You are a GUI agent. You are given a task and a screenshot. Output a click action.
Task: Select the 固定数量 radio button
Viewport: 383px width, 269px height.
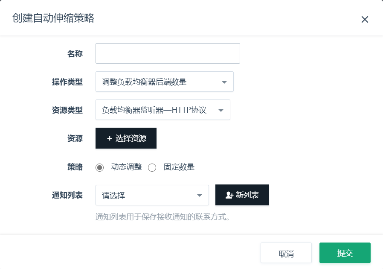[152, 167]
